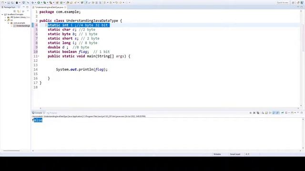Collapse the com.example package node
Screen dimensions: 305x171
click(x=9, y=23)
